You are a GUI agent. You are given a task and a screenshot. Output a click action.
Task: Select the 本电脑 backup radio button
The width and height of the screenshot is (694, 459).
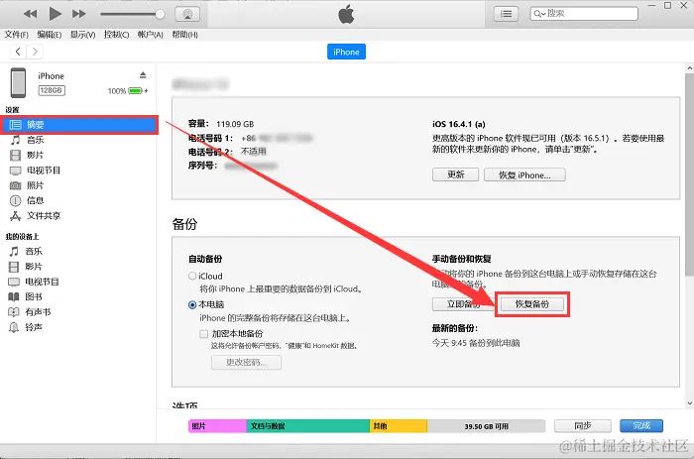192,304
